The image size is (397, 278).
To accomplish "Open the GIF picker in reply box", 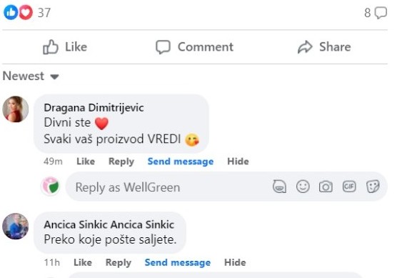I will pos(349,187).
